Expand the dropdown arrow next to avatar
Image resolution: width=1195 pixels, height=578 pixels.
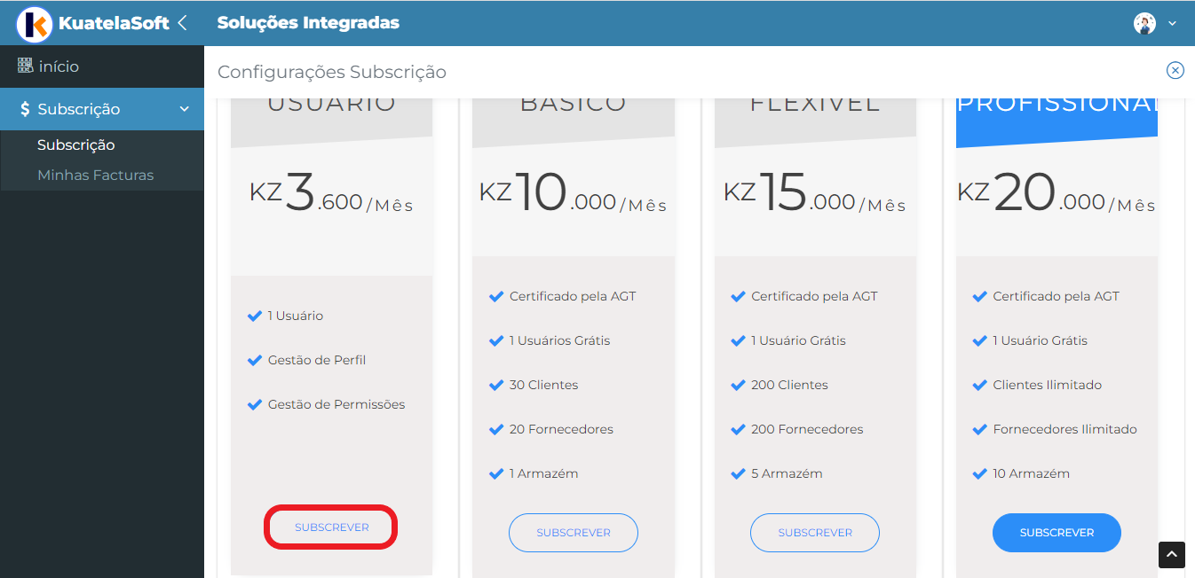(1172, 24)
